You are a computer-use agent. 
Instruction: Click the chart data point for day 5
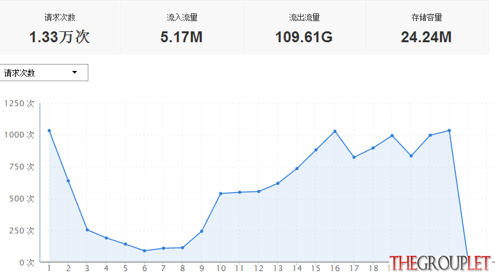(126, 244)
